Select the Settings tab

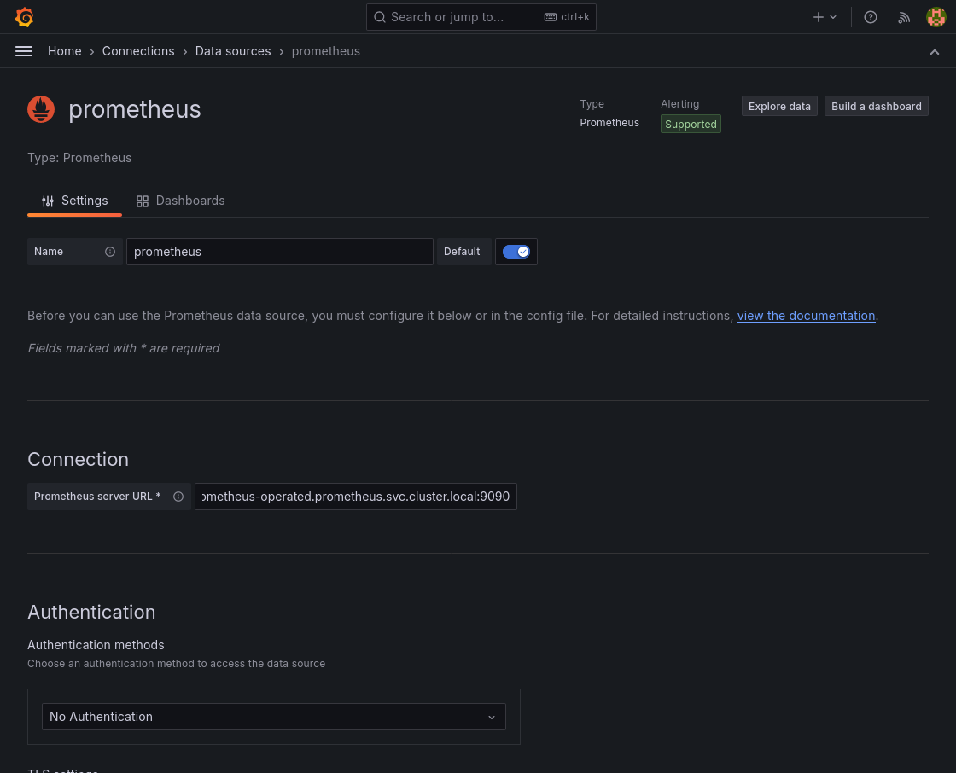pos(75,201)
